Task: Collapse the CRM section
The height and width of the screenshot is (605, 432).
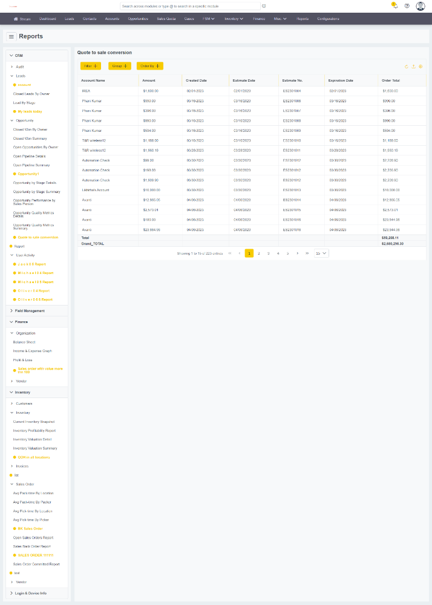Action: click(x=11, y=56)
